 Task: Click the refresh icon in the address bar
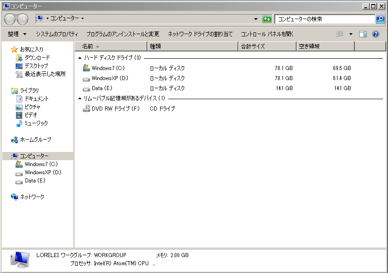(267, 20)
